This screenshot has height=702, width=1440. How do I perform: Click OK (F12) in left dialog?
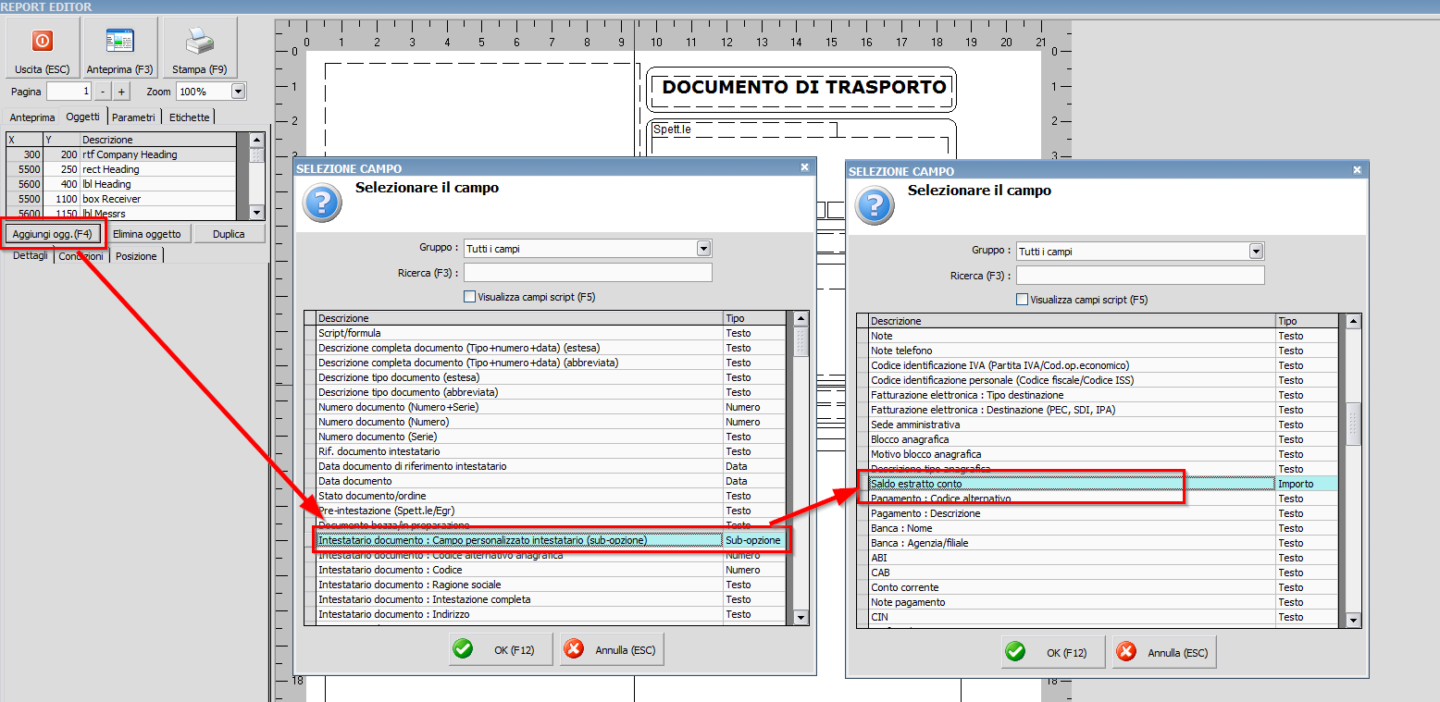tap(501, 650)
